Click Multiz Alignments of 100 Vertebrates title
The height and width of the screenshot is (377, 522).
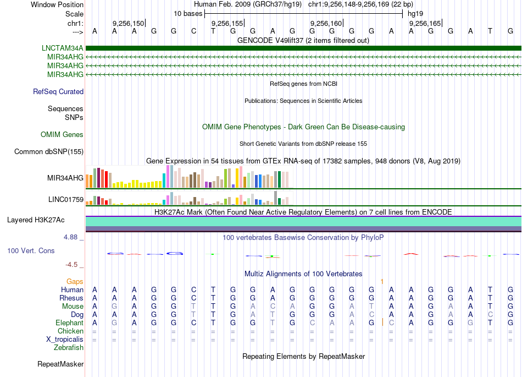point(303,274)
